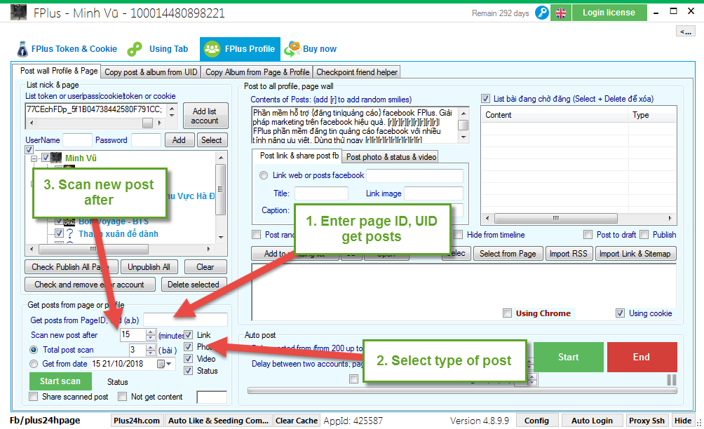Click the pause icon below the End button
The image size is (704, 429).
(x=671, y=380)
